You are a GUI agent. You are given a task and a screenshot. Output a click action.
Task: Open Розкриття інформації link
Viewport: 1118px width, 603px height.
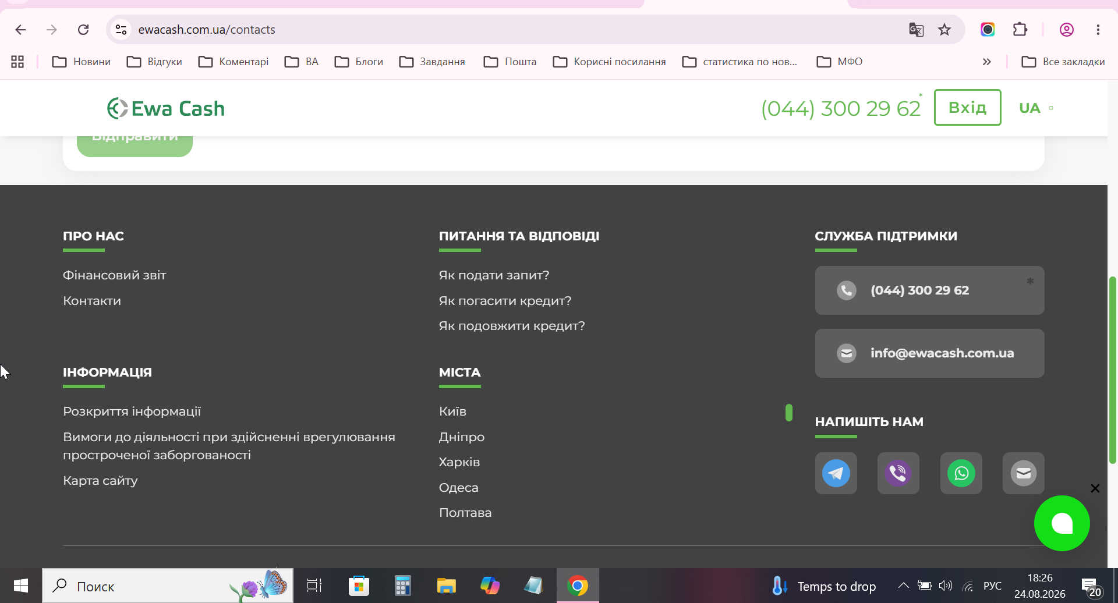tap(132, 412)
